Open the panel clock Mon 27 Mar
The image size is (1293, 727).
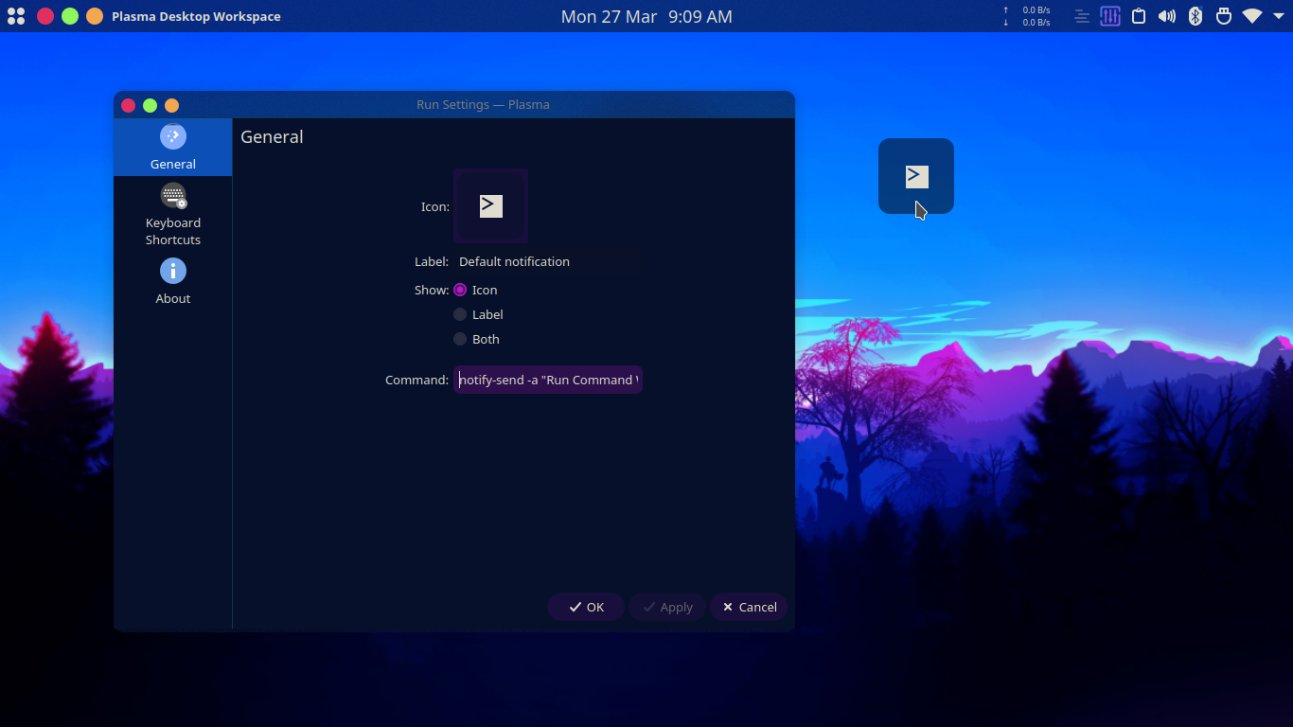646,16
